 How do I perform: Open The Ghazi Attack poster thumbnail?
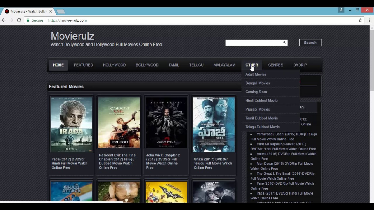71,192
